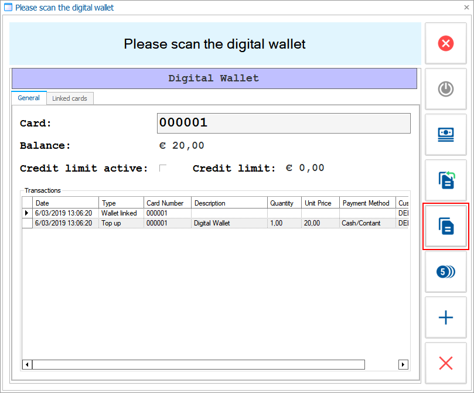Click the transactions scroll left arrow
The width and height of the screenshot is (474, 393).
[27, 365]
